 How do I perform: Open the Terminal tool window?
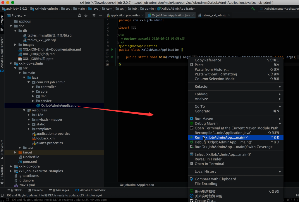[x=36, y=190]
